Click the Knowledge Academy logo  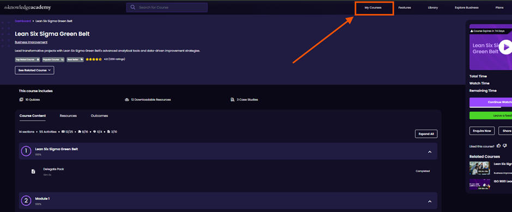tap(27, 7)
